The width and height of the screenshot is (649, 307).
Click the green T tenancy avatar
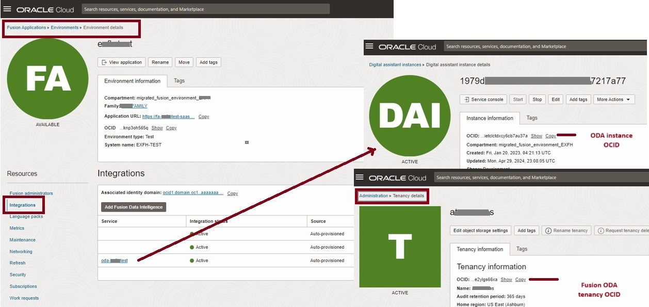(x=400, y=247)
